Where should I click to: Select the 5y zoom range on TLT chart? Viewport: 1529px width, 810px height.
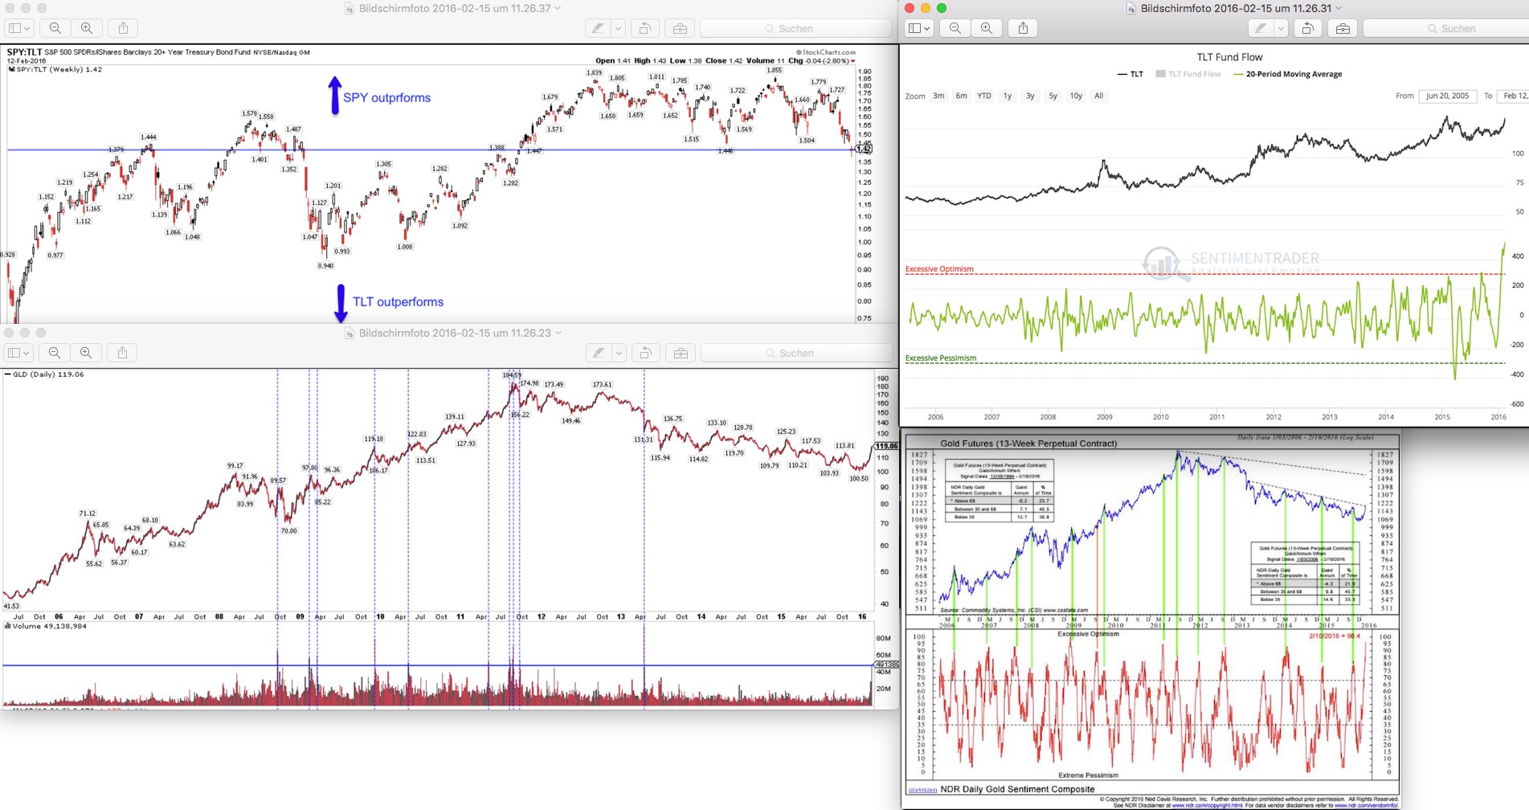point(1053,96)
